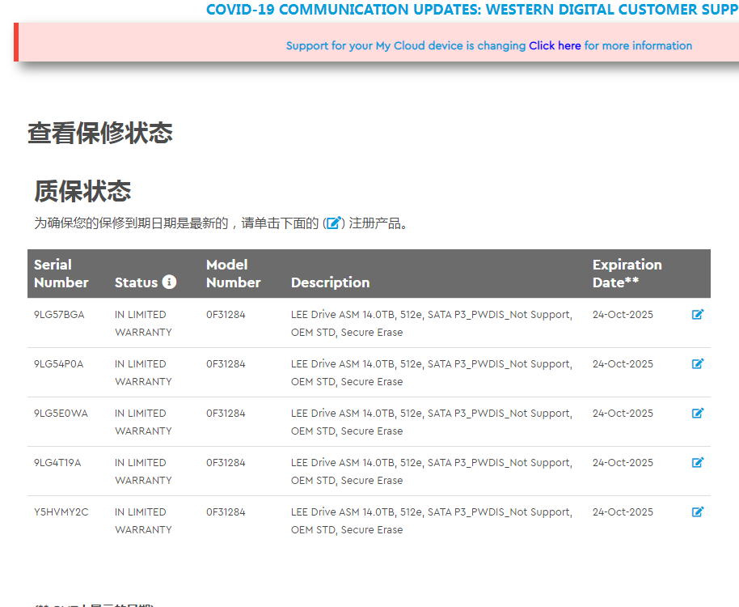
Task: Click register icon for serial 9LG5E0WA
Action: [698, 413]
